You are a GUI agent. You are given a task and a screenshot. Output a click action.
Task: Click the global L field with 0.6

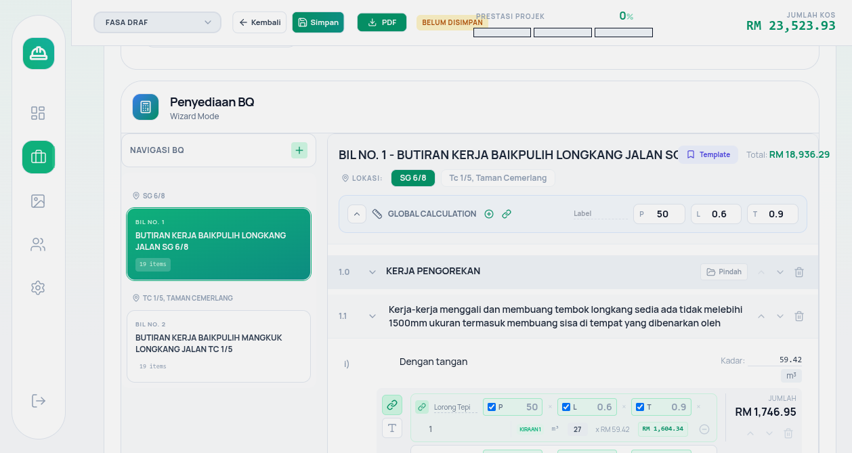(716, 214)
